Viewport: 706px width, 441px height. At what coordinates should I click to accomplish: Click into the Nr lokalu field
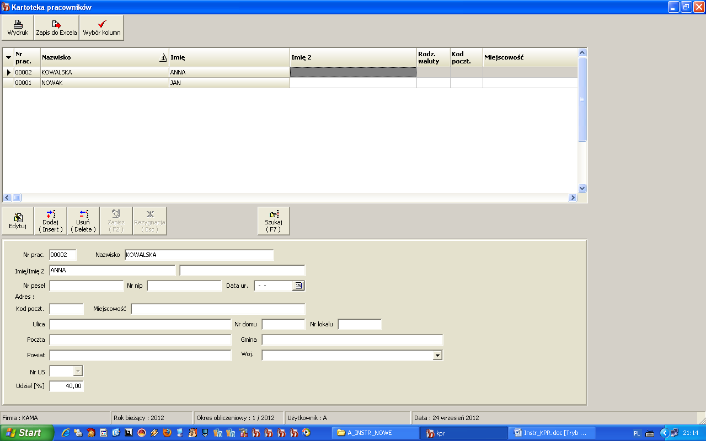point(360,324)
